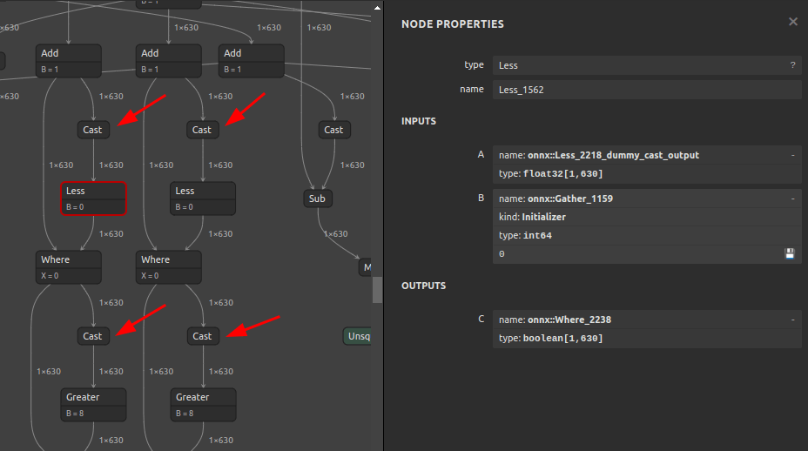Click the name field Less_1562

647,90
